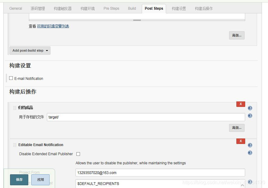Click 构建后操作 section heading
268x188 pixels.
pyautogui.click(x=23, y=92)
